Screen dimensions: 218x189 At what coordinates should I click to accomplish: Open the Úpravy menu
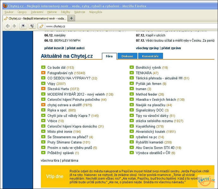click(x=22, y=12)
